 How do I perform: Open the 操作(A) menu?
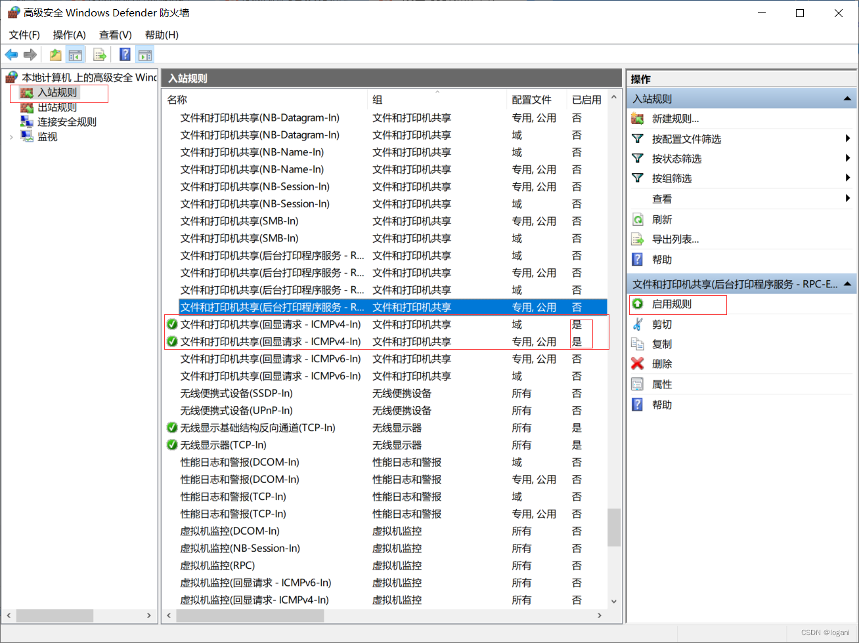click(70, 35)
